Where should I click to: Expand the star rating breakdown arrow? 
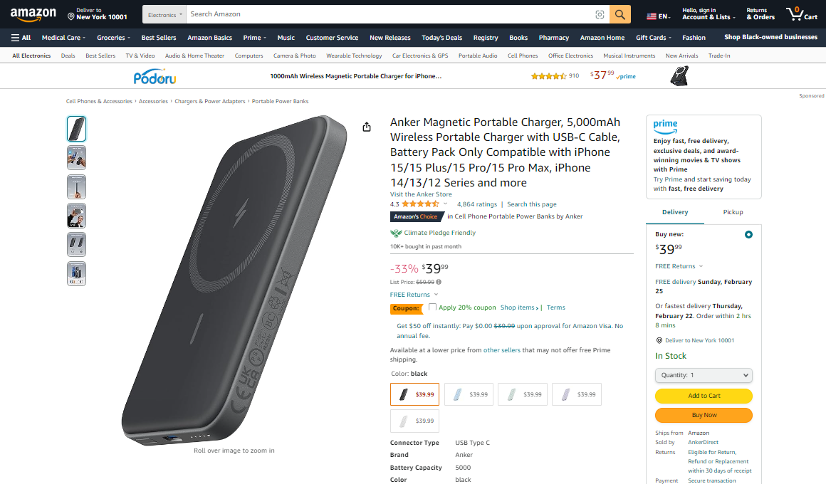(446, 204)
